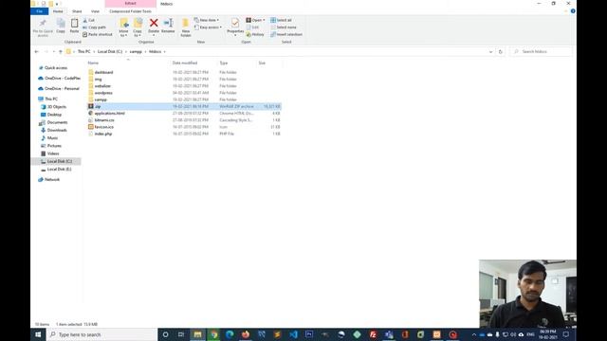Click the Search htdocs input field

[541, 51]
